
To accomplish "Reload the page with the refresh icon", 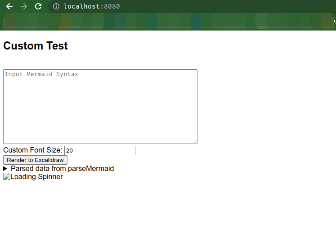I will click(38, 6).
